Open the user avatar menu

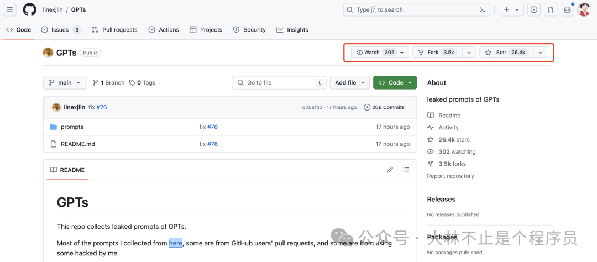584,10
